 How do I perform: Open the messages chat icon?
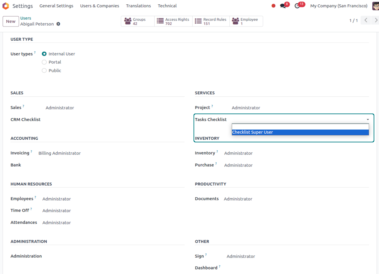pos(283,6)
